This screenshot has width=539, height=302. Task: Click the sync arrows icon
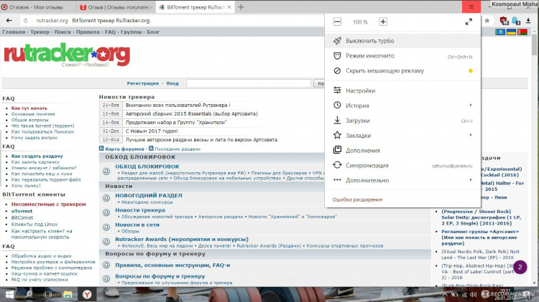[x=337, y=165]
